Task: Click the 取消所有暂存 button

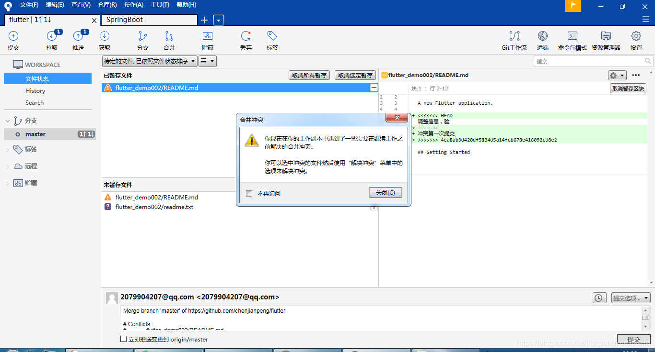Action: click(x=309, y=76)
